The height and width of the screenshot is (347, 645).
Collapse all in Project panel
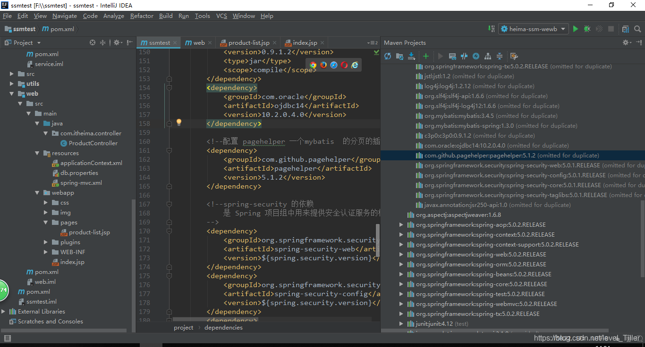[x=103, y=42]
